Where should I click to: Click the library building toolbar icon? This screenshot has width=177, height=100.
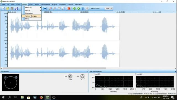click(12, 8)
